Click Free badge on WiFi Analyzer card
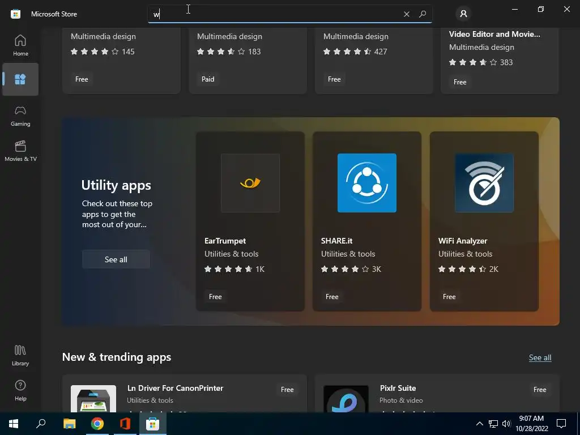The height and width of the screenshot is (435, 580). (x=449, y=297)
